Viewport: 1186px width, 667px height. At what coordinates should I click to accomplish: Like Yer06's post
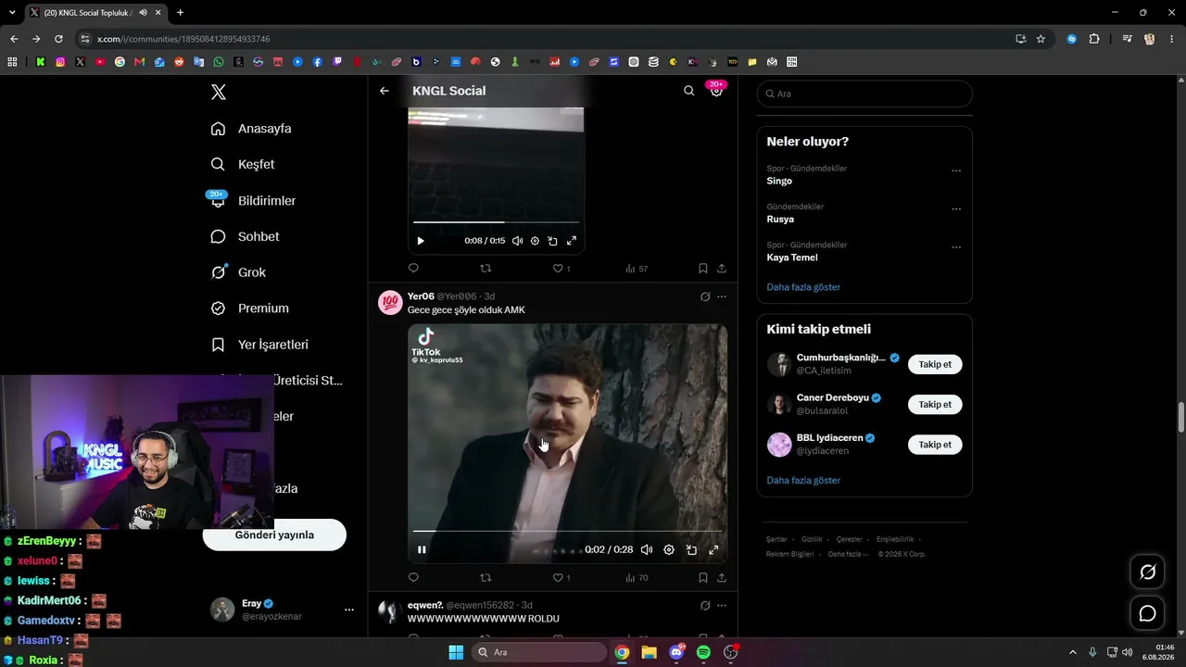click(561, 578)
